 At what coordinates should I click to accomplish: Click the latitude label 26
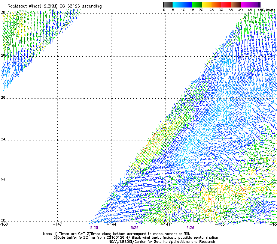[3, 97]
